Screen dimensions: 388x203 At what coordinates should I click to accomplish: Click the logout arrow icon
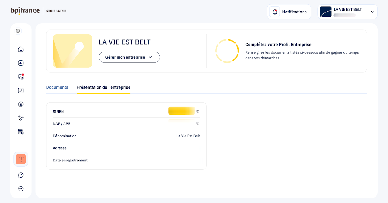click(x=21, y=189)
